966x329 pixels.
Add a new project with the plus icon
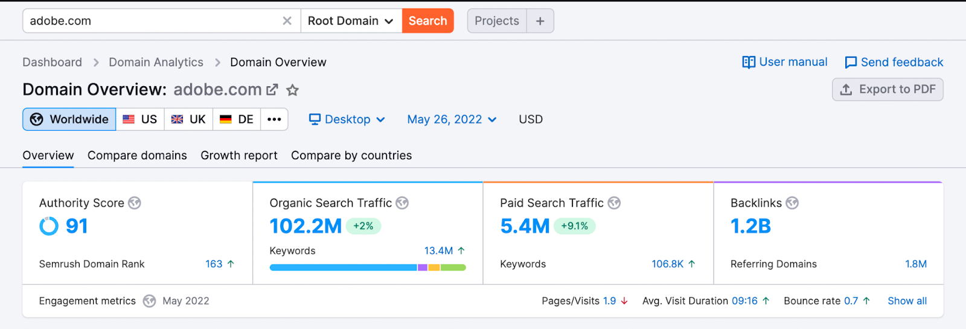(x=540, y=21)
